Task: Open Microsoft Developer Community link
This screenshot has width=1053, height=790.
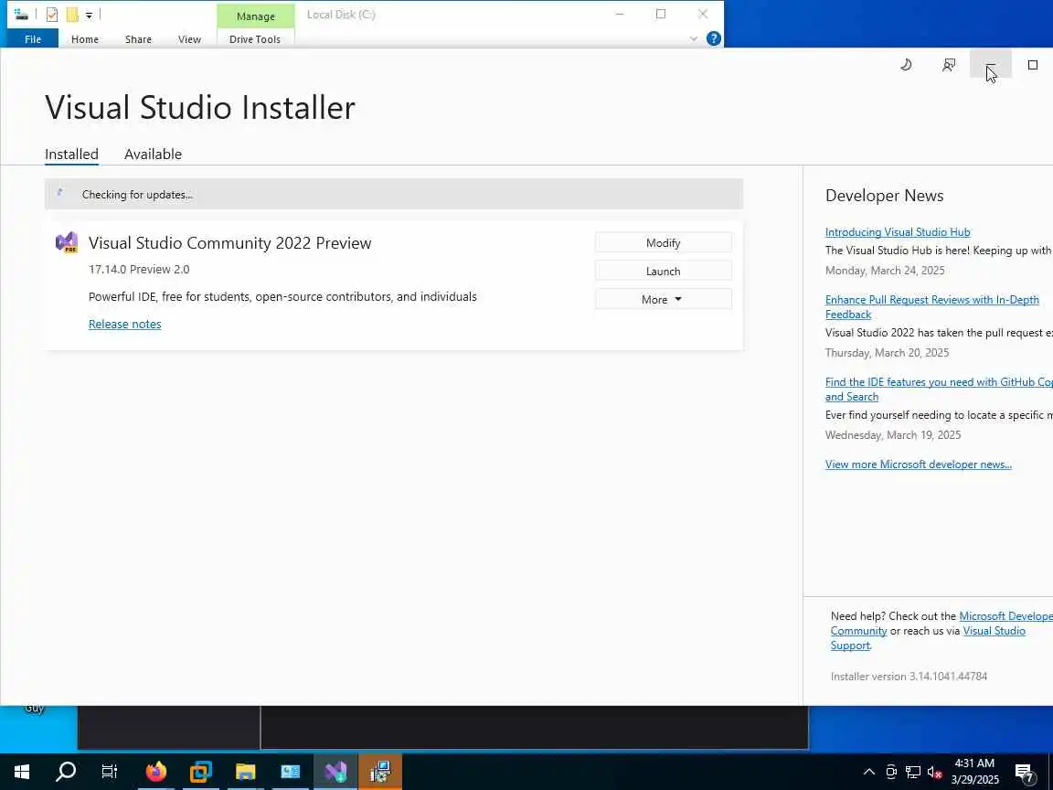Action: 1005,616
